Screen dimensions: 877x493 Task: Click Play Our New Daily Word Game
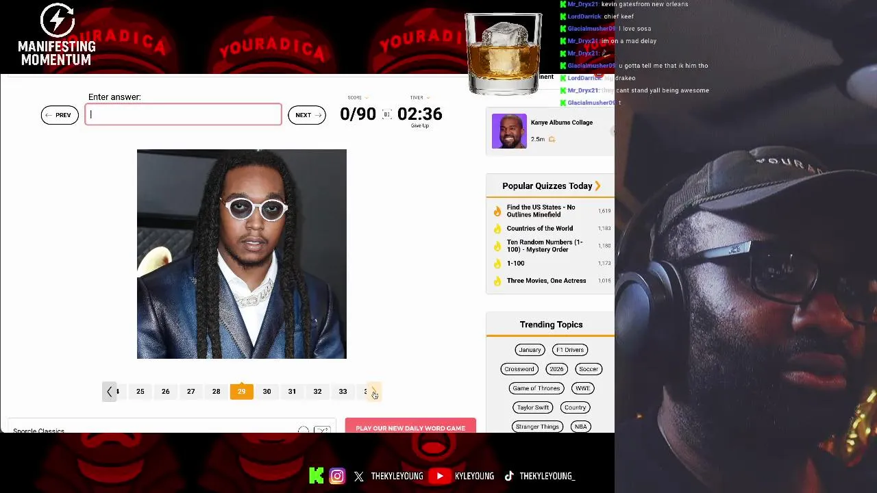(410, 426)
